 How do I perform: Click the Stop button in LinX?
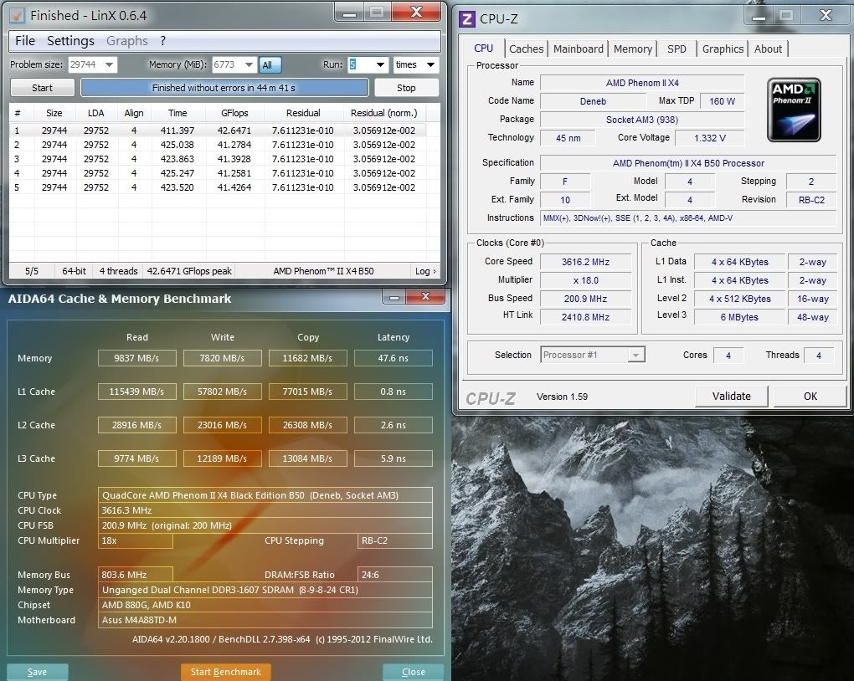tap(406, 88)
